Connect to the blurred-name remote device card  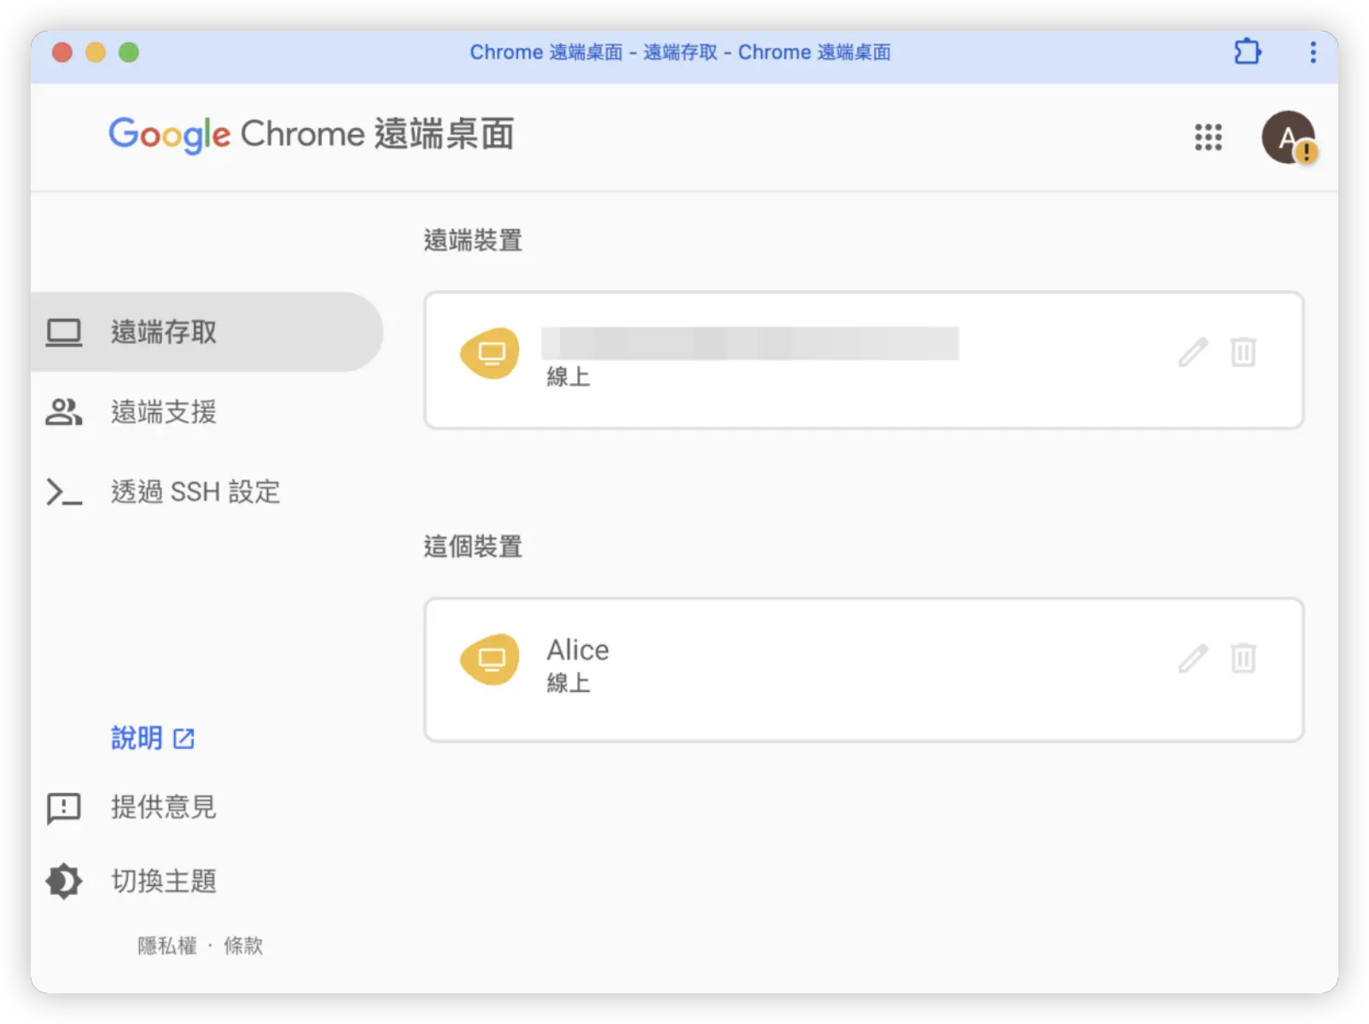pyautogui.click(x=864, y=360)
